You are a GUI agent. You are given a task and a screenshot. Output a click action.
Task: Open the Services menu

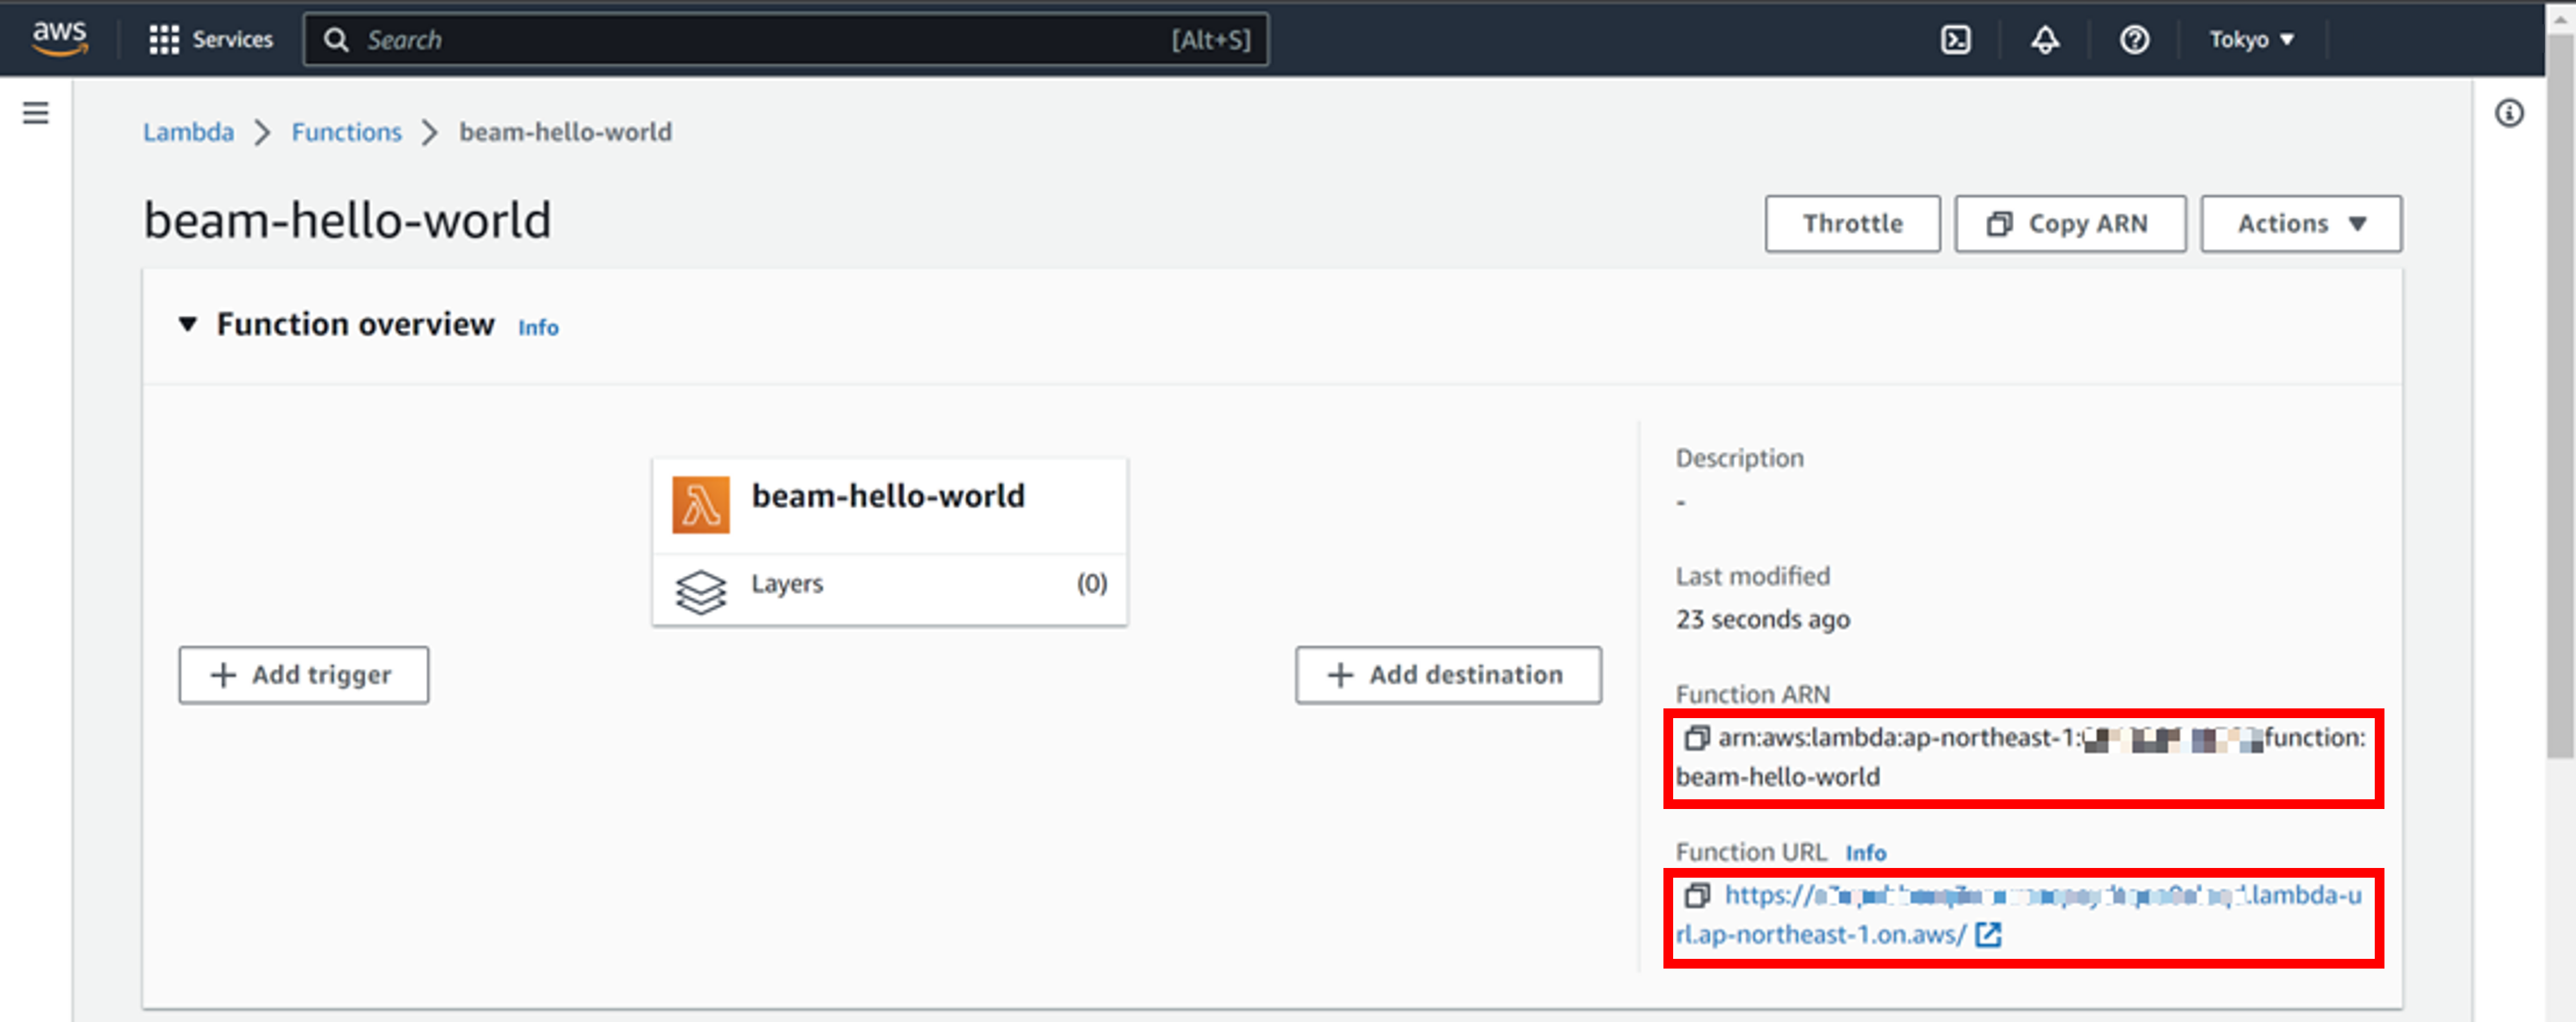pos(212,39)
